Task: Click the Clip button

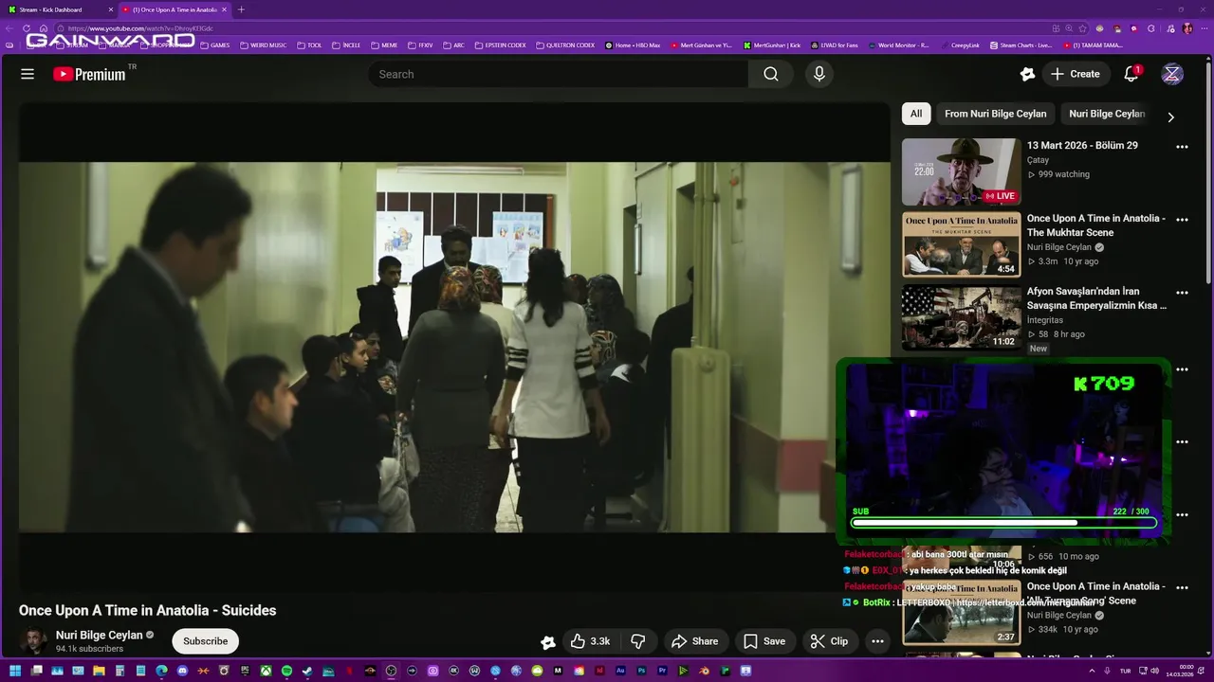Action: coord(830,641)
